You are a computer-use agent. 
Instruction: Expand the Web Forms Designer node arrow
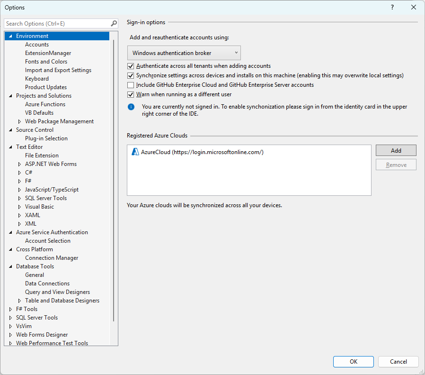point(10,335)
